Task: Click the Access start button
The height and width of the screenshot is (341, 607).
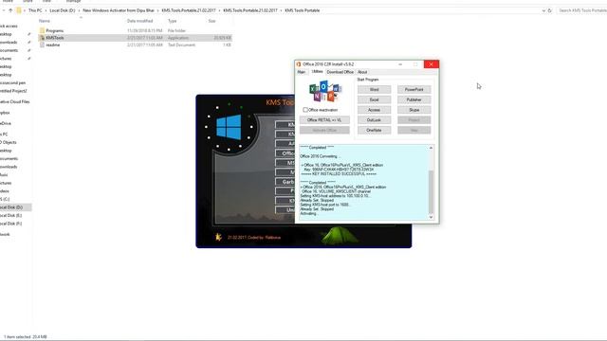Action: (374, 110)
